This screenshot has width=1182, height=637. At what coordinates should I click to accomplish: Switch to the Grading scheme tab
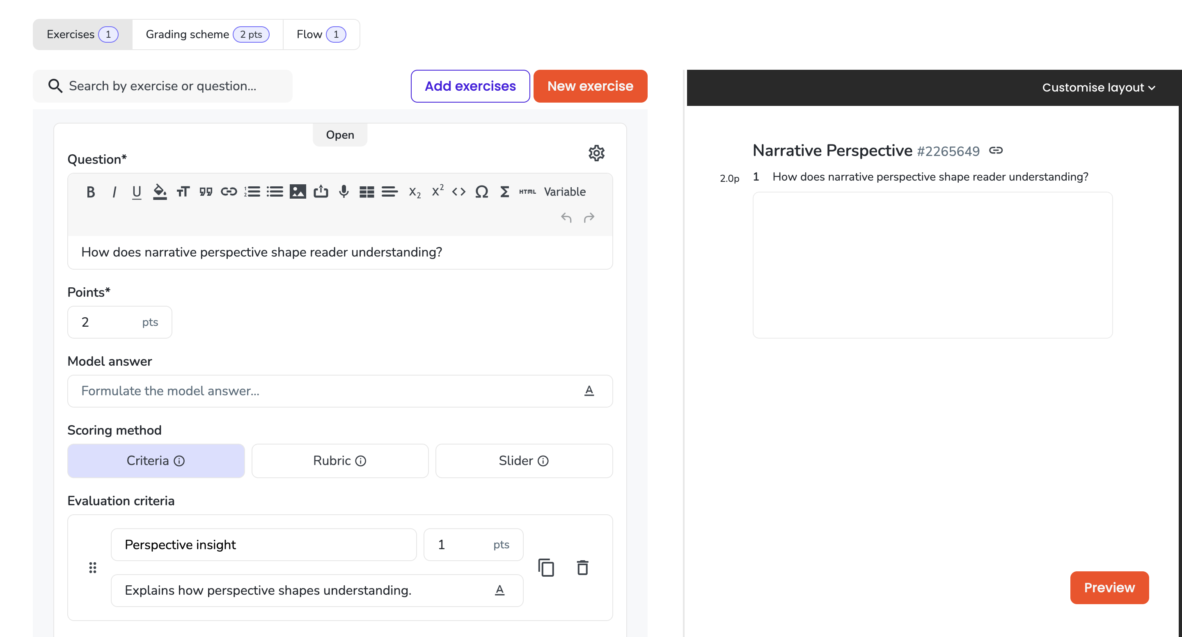[207, 34]
